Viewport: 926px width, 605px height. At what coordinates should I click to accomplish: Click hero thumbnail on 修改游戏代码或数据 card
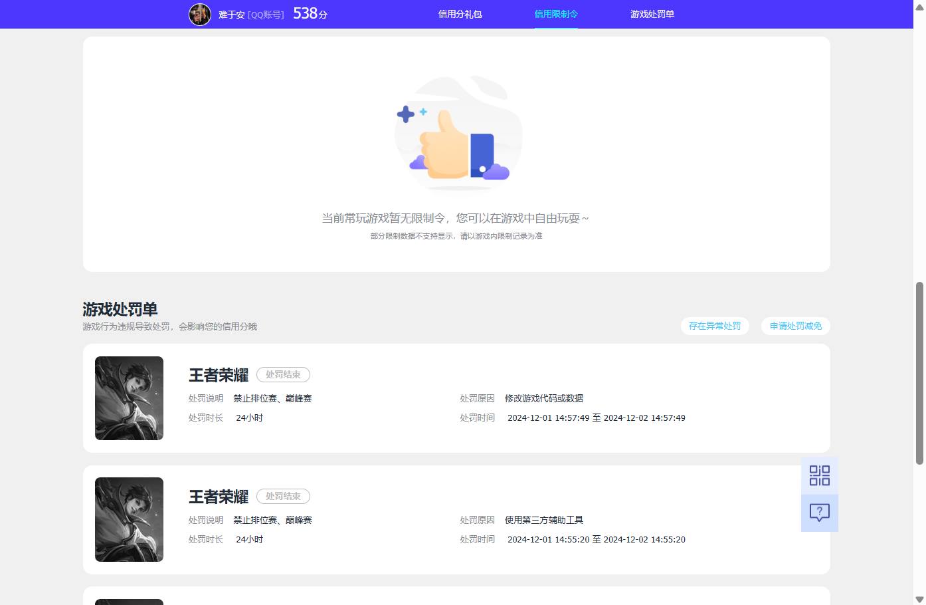coord(129,398)
